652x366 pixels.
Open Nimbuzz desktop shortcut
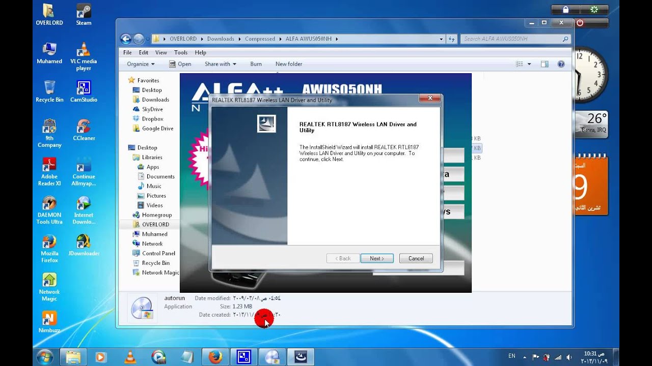click(x=49, y=322)
